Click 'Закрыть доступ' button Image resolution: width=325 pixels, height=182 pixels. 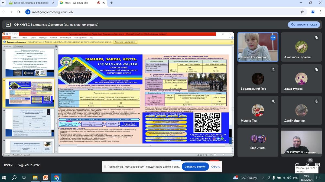[x=195, y=167]
